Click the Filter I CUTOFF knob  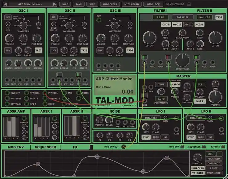(149, 38)
